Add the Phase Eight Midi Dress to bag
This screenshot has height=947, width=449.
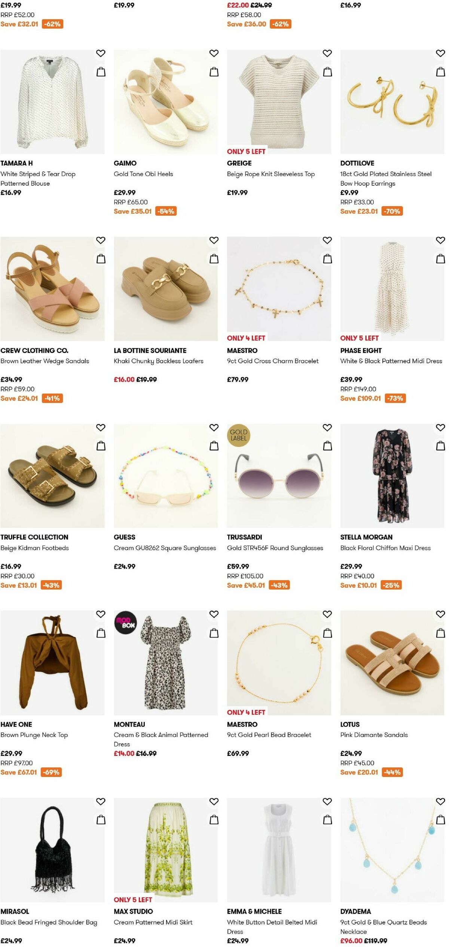click(440, 258)
